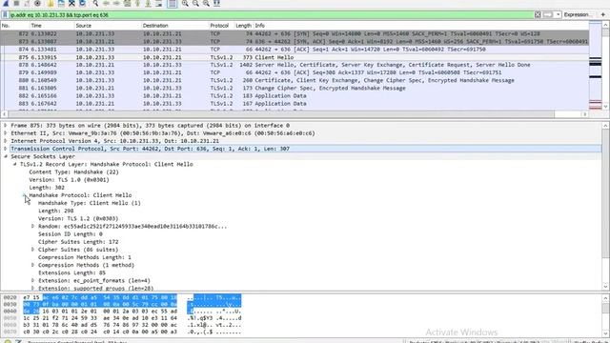Select packet 873 SYN, ACK row
The width and height of the screenshot is (610, 343).
(x=295, y=42)
